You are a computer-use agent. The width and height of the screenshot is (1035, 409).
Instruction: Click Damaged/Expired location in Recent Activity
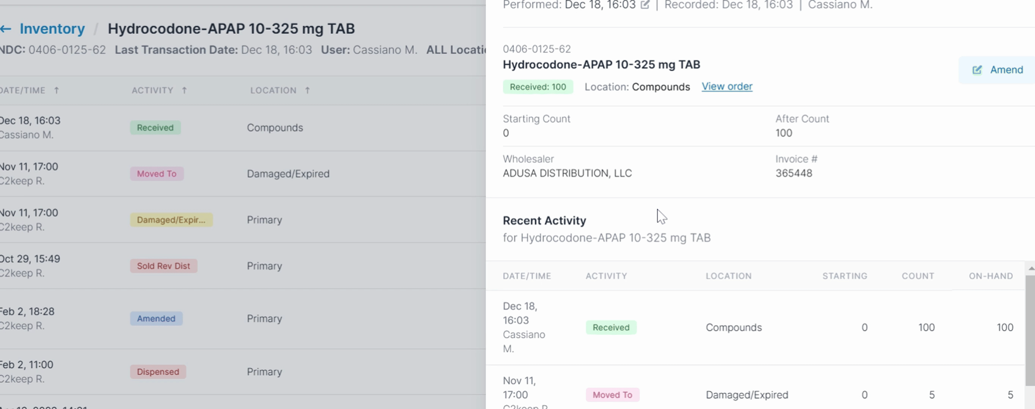click(747, 395)
